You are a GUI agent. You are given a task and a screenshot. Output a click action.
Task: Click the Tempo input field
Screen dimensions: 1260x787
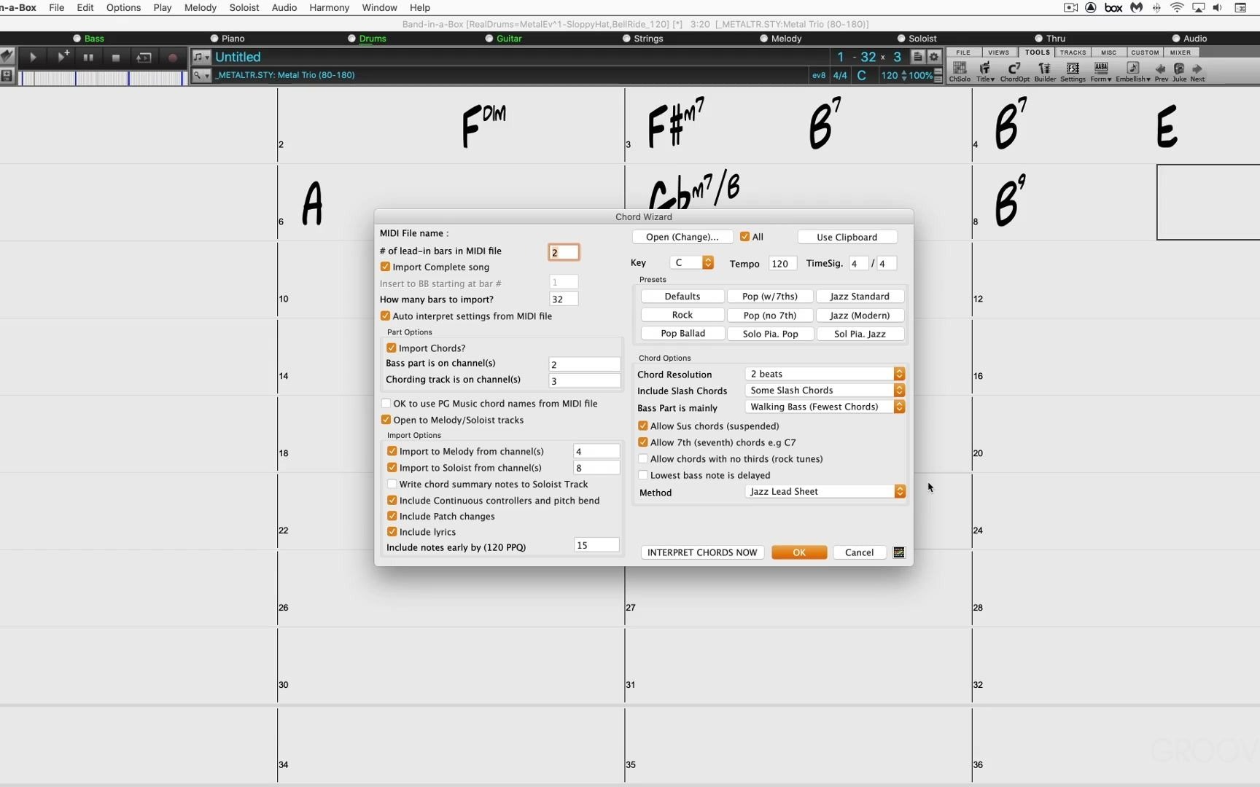point(782,264)
